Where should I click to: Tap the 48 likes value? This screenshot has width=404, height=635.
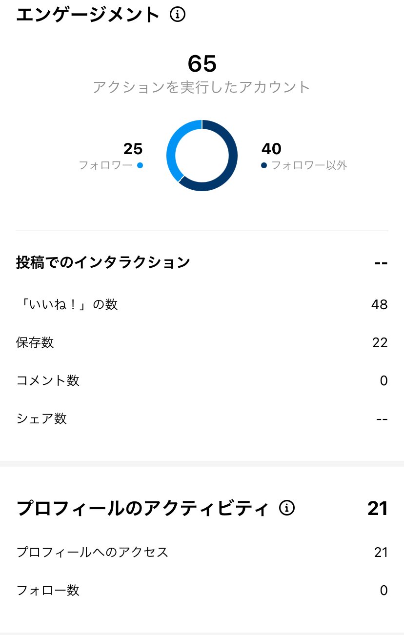pyautogui.click(x=379, y=305)
